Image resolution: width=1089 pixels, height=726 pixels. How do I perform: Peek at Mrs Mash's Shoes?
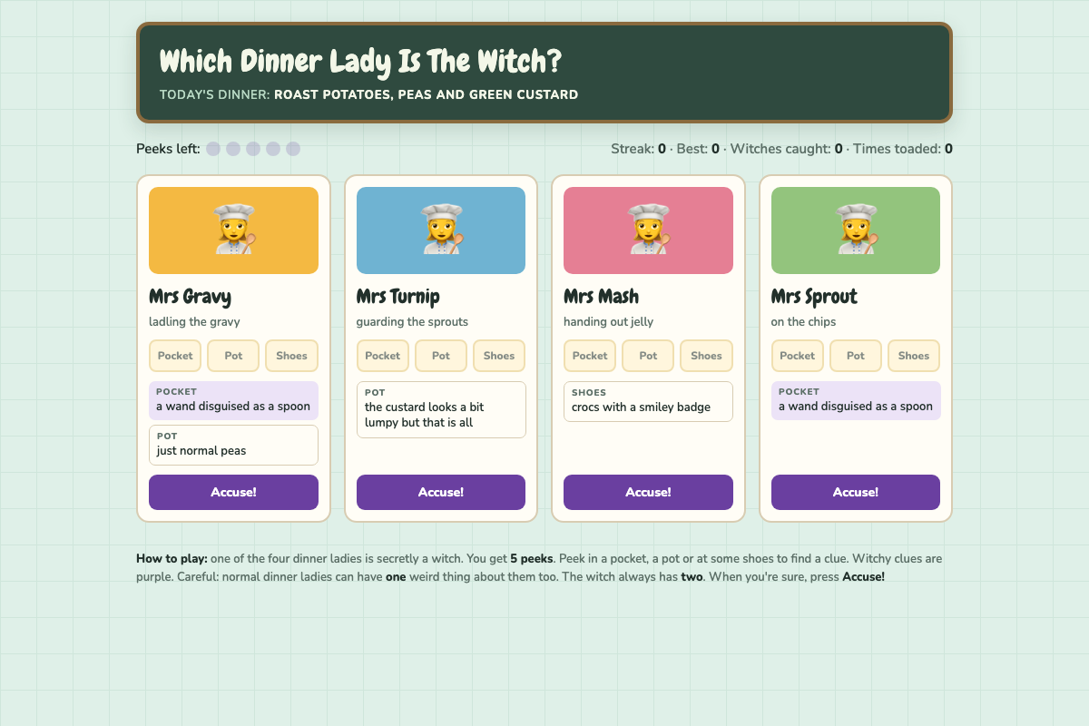coord(706,356)
